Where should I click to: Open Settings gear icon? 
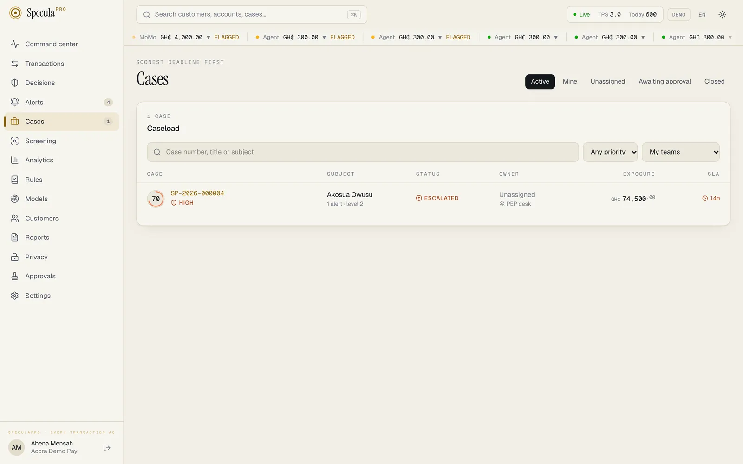[x=15, y=296]
